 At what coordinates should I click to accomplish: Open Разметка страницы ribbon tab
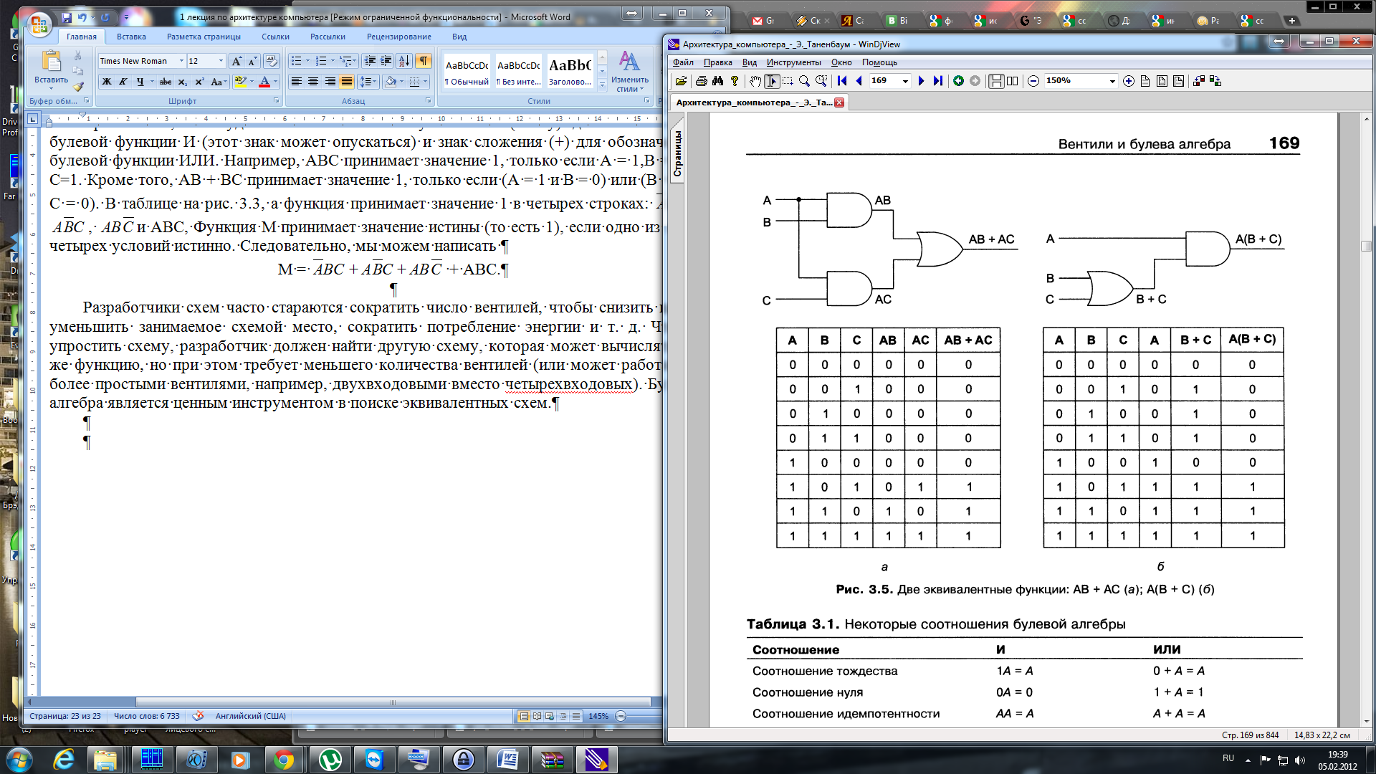(204, 37)
